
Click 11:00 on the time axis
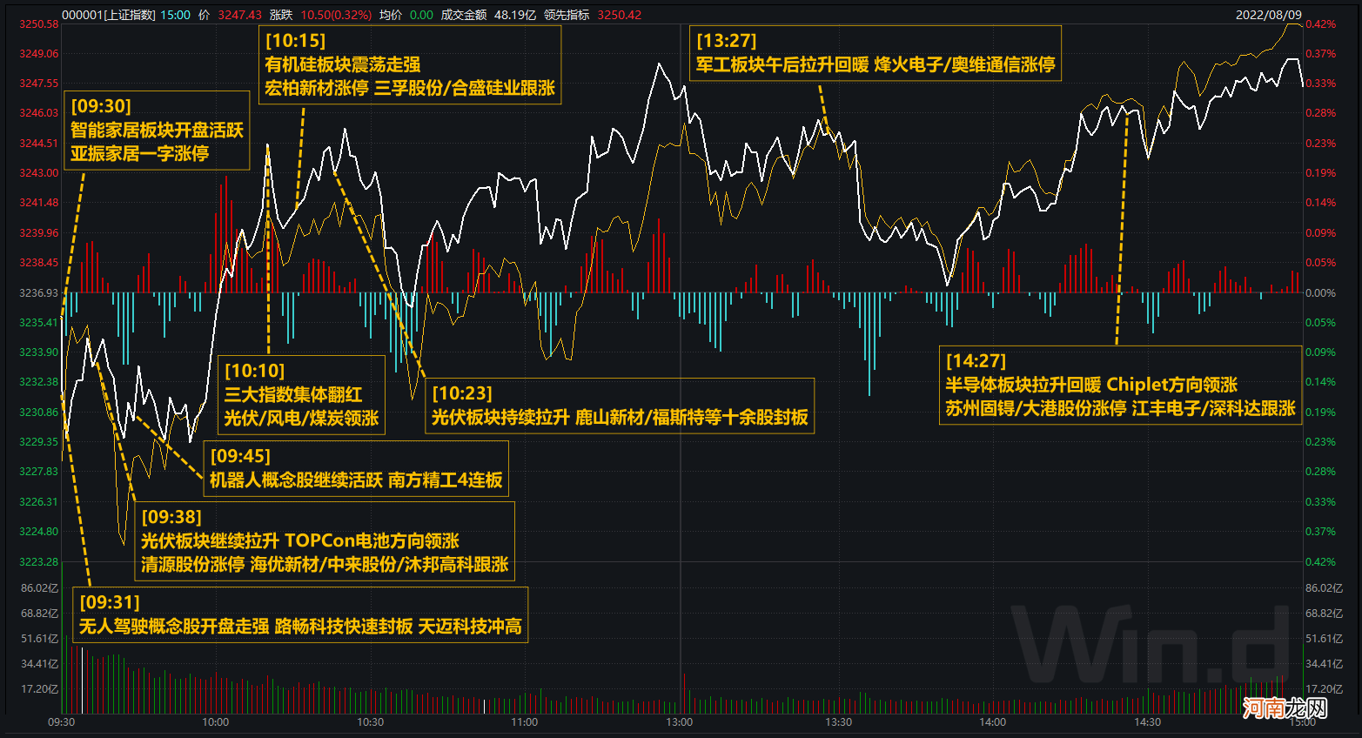[x=524, y=722]
